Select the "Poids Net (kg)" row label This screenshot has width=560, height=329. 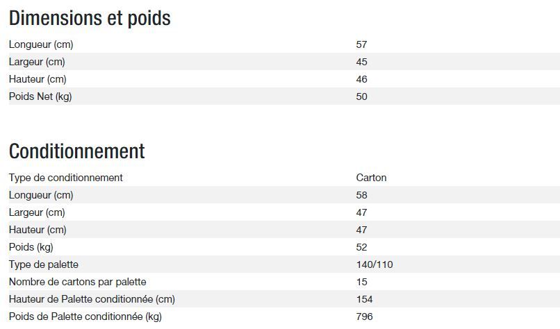40,96
